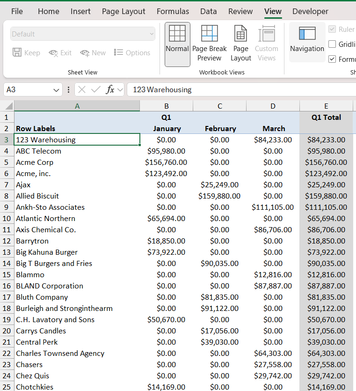Click the Big Kahuna Burger cell
Viewport: 356px width, 391px height.
(x=77, y=252)
